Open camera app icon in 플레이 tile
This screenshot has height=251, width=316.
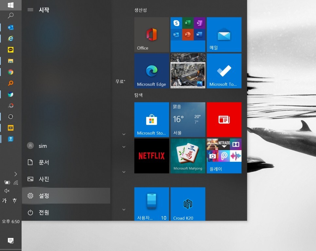click(x=212, y=156)
